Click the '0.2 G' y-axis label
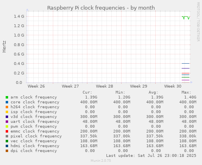 (x=19, y=73)
